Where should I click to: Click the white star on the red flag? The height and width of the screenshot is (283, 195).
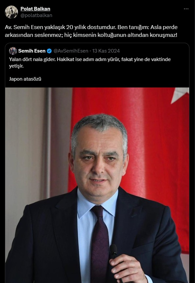click(180, 94)
